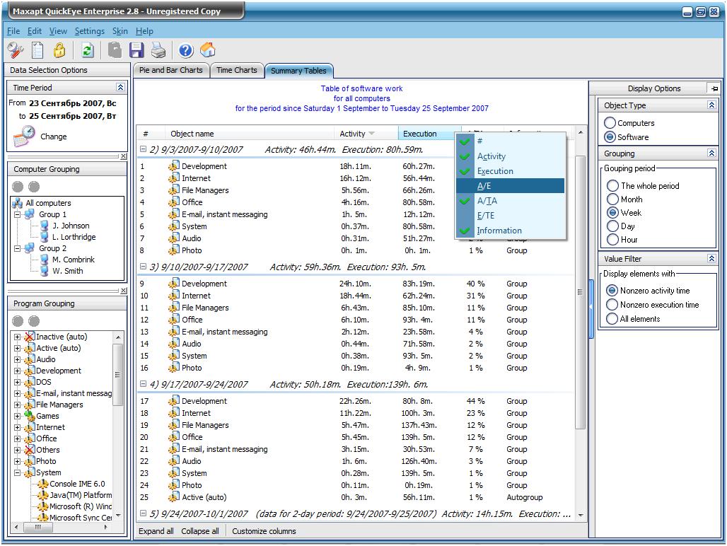727x546 pixels.
Task: Filter by Nonzero execution time
Action: (653, 305)
